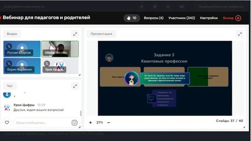
Task: Click the 27% zoom level value
Action: 100,123
